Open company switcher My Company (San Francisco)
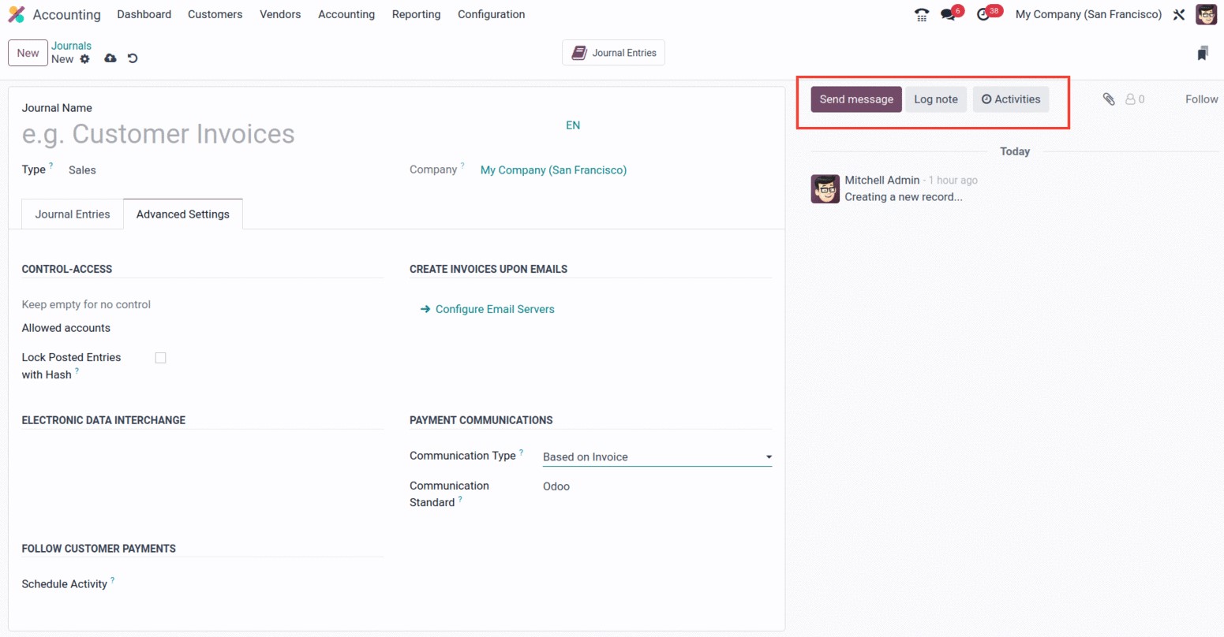Screen dimensions: 1224x637 [x=1088, y=14]
